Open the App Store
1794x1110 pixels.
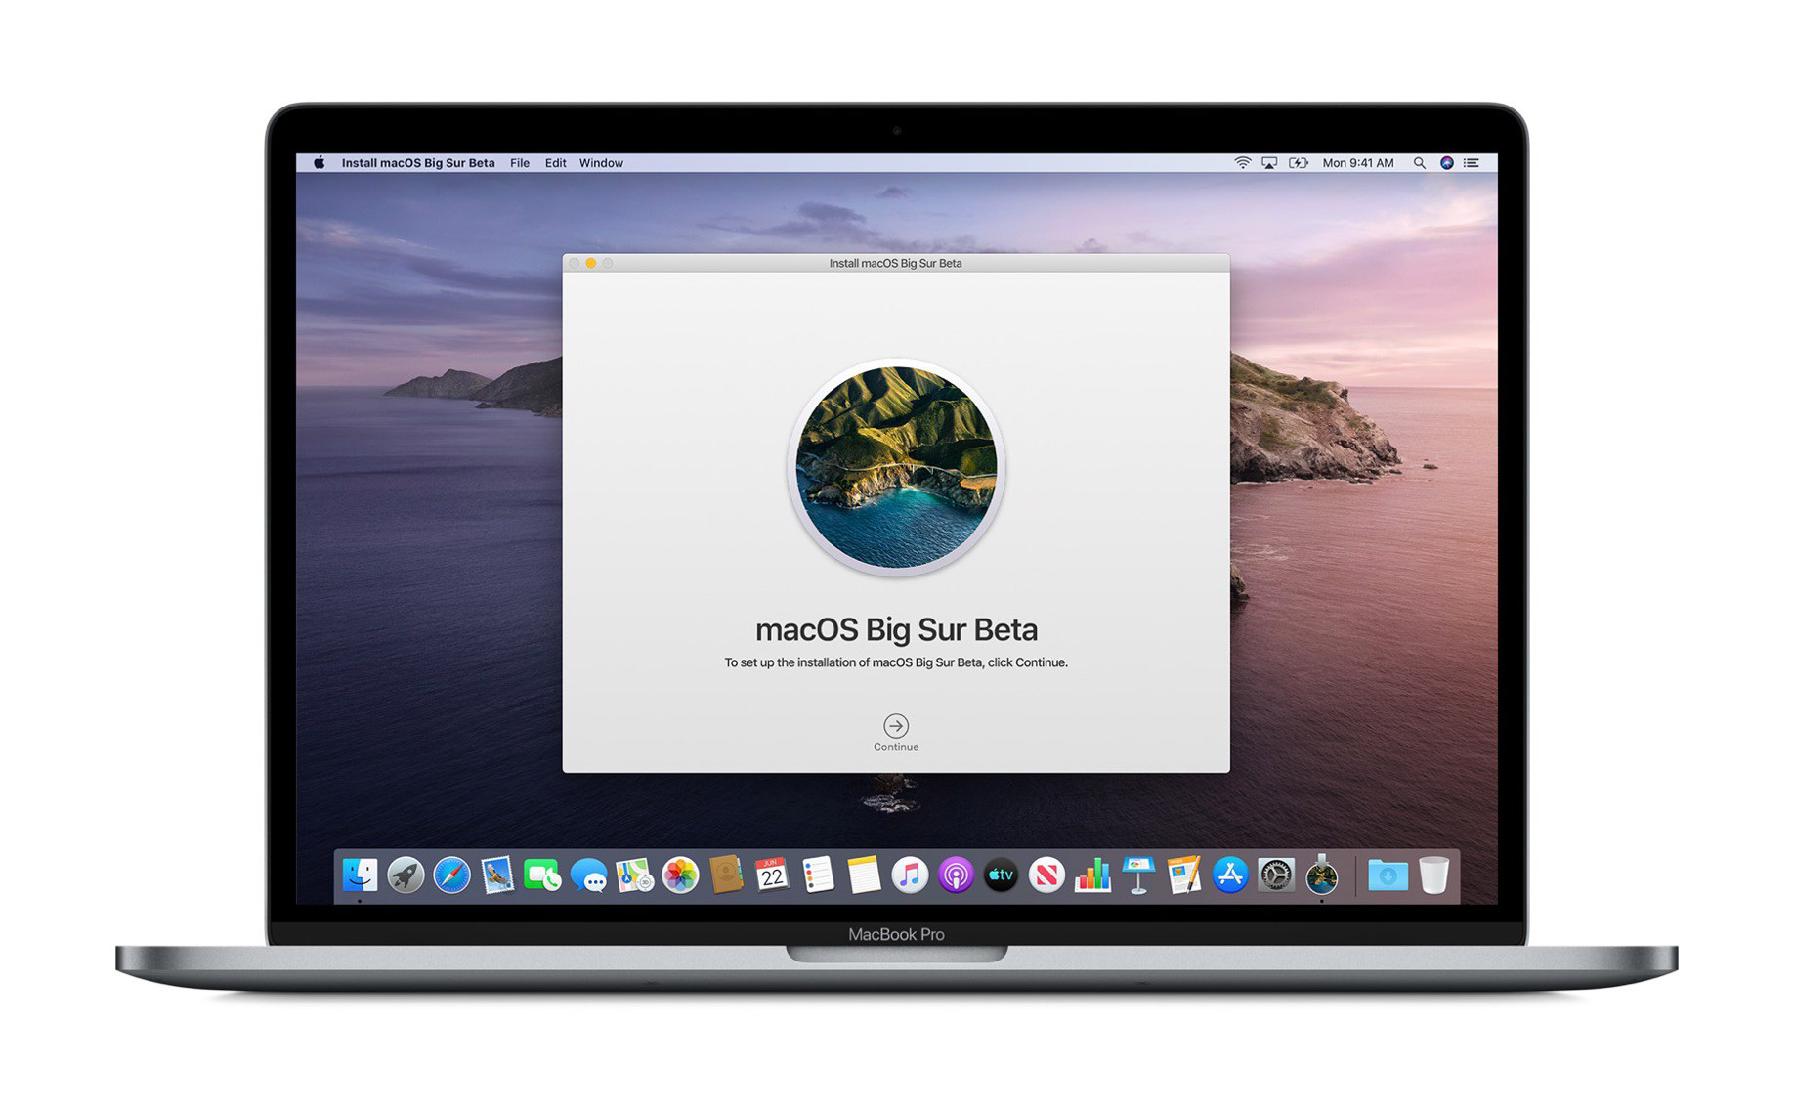(1230, 875)
